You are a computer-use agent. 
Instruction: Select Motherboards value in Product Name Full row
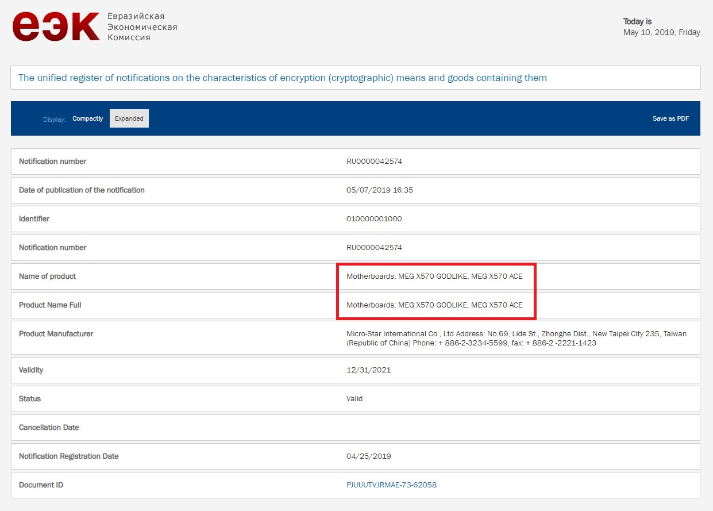[x=434, y=305]
